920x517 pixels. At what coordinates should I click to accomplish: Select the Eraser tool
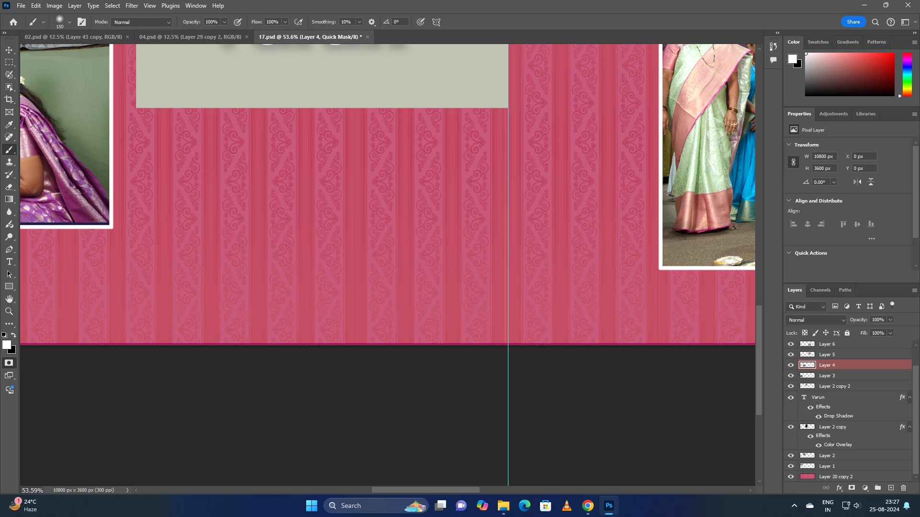coord(9,187)
